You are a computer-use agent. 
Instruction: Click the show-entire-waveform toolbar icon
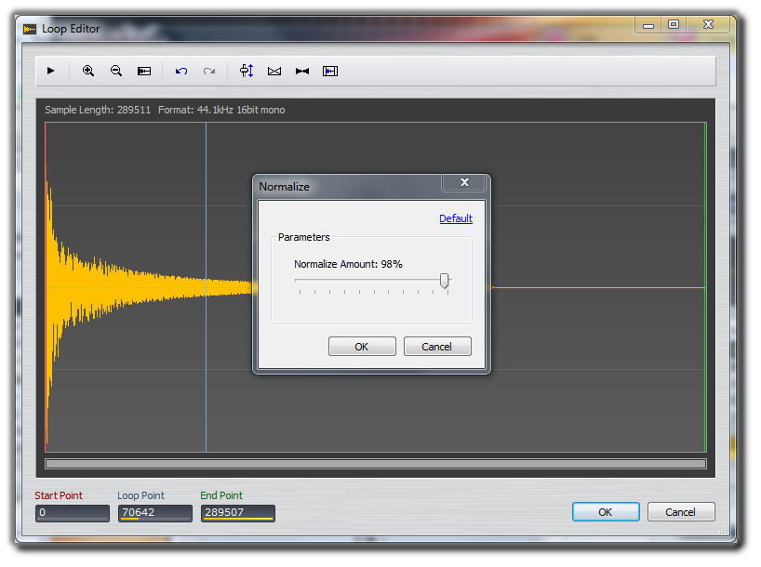tap(144, 72)
